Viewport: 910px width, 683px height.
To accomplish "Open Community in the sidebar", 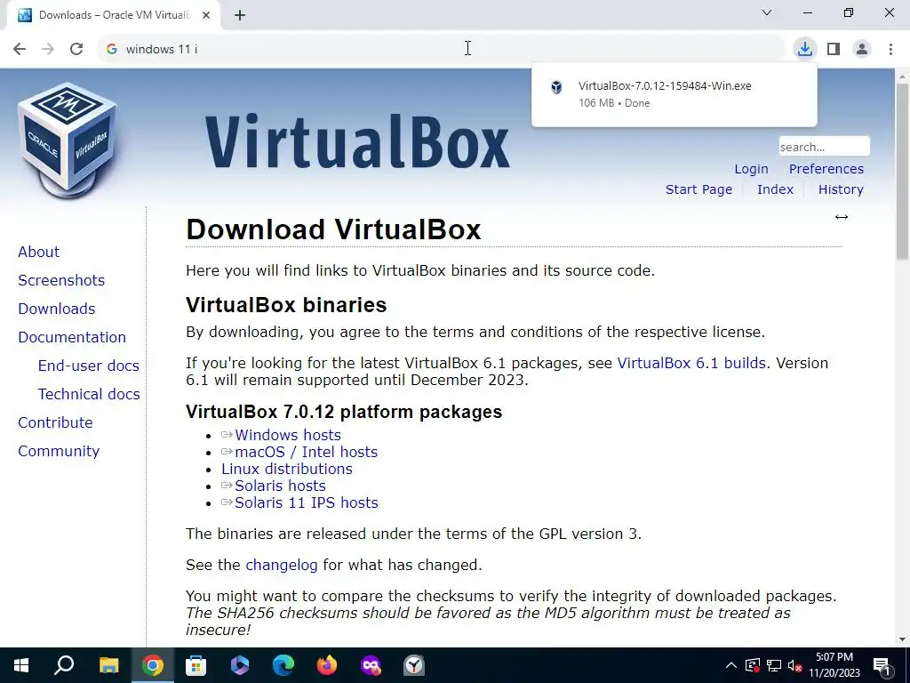I will (x=59, y=451).
